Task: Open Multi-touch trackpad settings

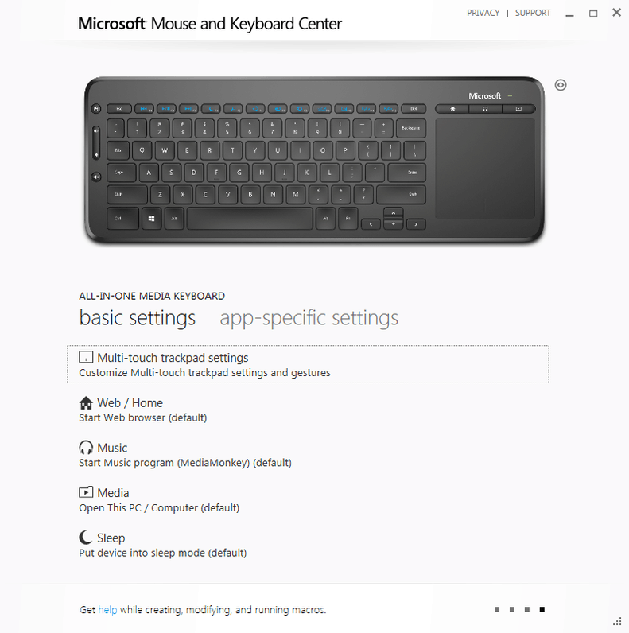Action: pos(308,364)
